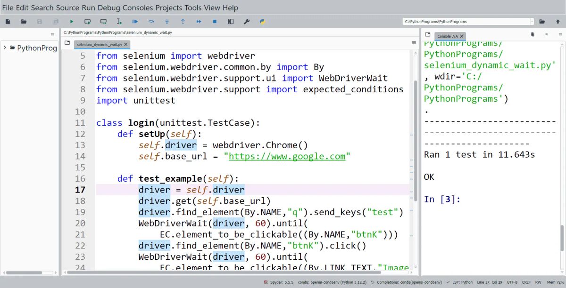566x288 pixels.
Task: Open project explorer pane options menu
Action: [52, 34]
